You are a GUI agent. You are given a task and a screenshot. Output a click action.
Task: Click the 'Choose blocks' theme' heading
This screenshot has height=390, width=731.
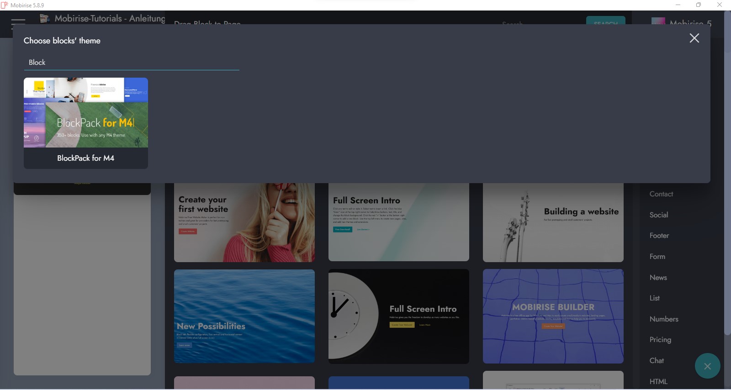[62, 41]
